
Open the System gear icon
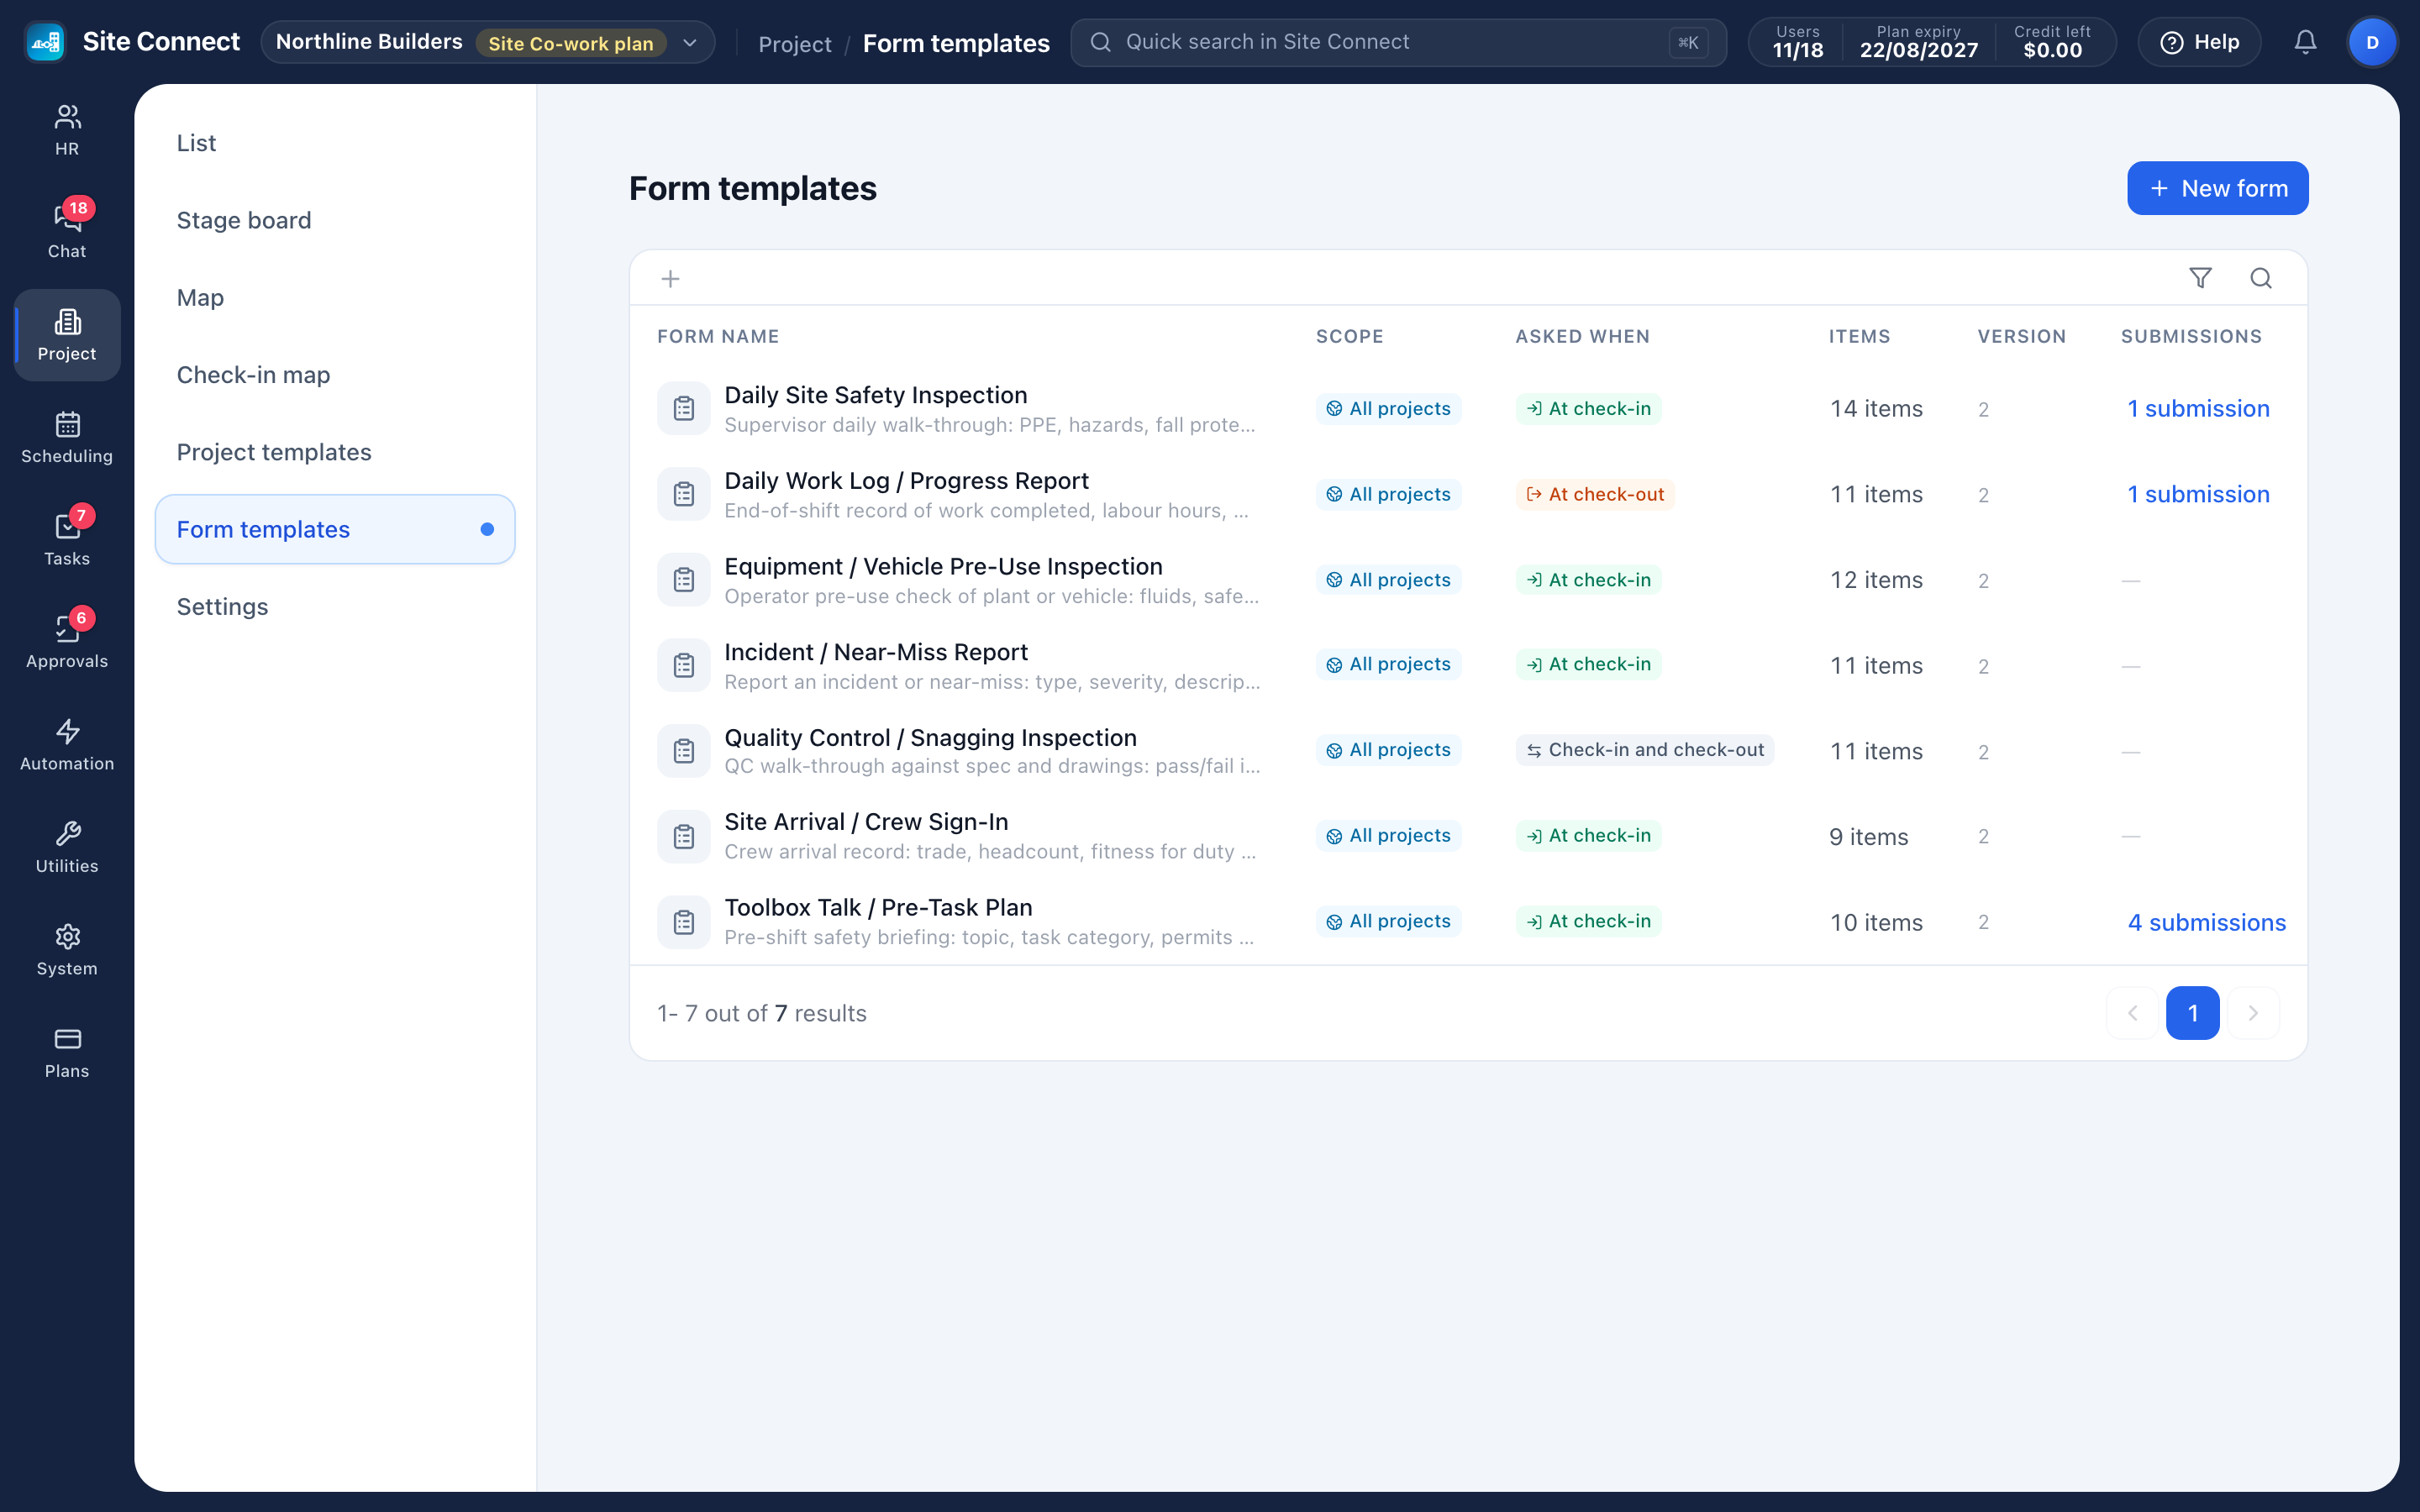(x=67, y=949)
